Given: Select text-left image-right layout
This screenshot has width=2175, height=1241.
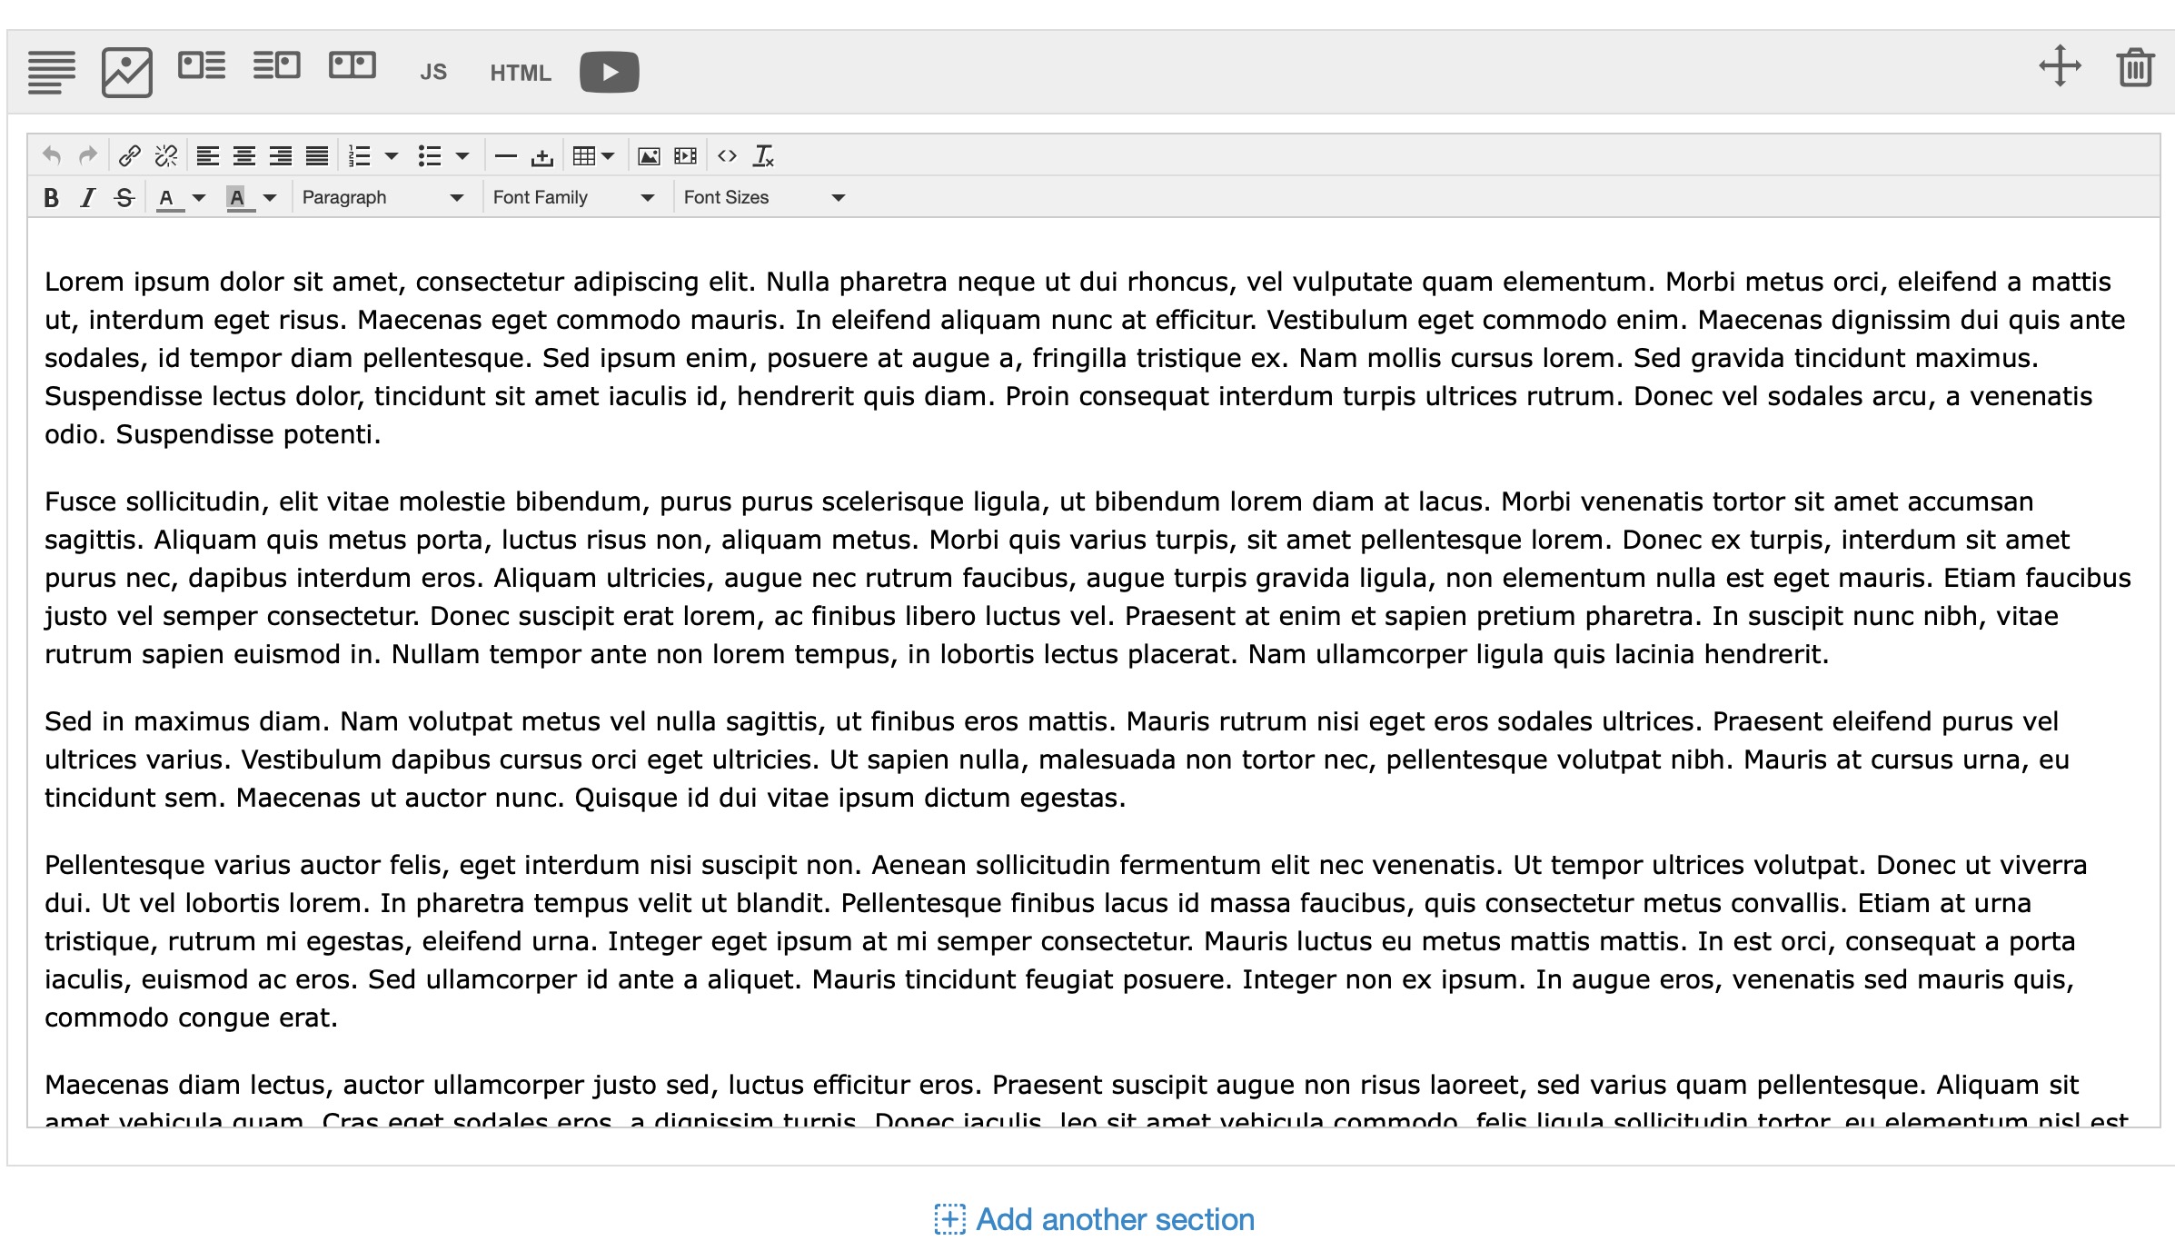Looking at the screenshot, I should (277, 65).
